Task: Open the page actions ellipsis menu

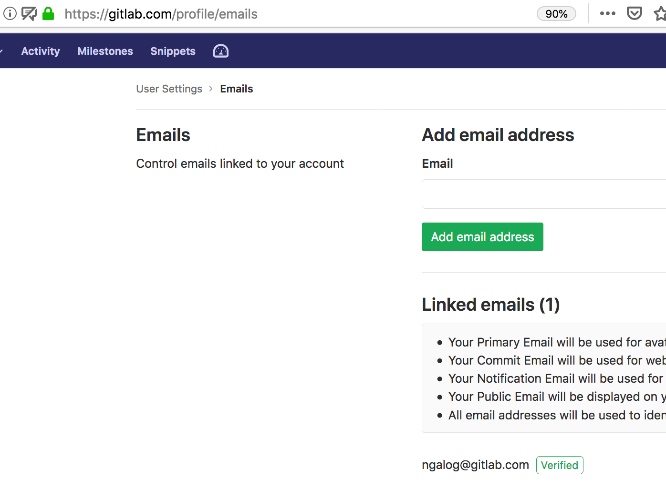Action: tap(607, 14)
